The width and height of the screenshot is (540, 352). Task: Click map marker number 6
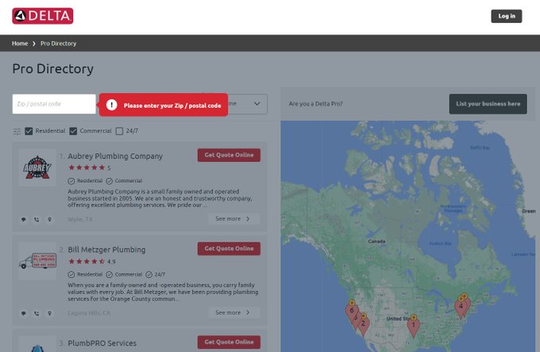(x=352, y=311)
